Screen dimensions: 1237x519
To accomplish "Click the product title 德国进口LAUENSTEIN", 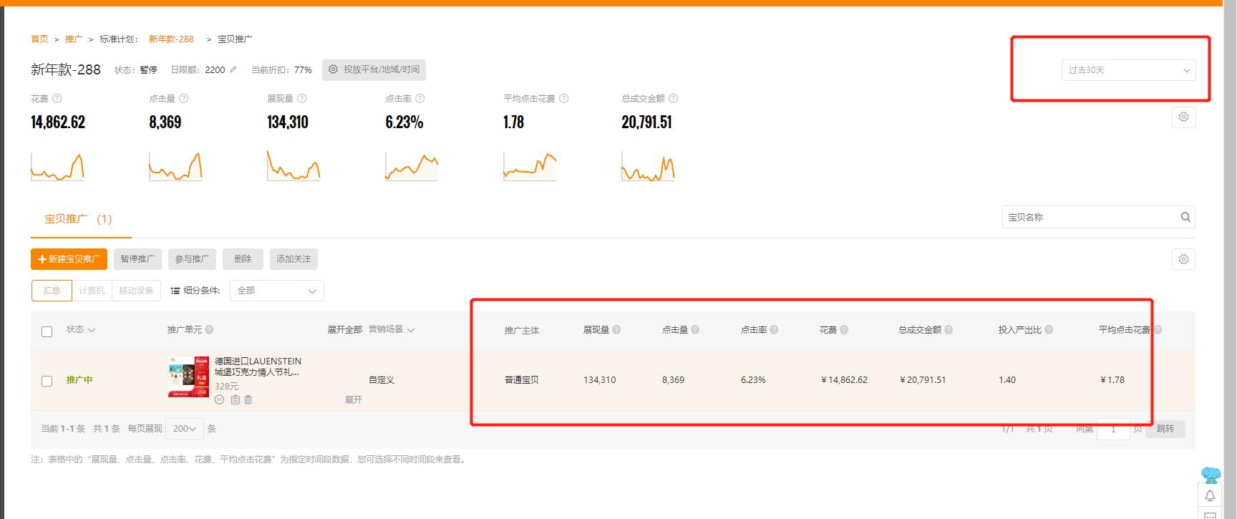I will pyautogui.click(x=258, y=367).
